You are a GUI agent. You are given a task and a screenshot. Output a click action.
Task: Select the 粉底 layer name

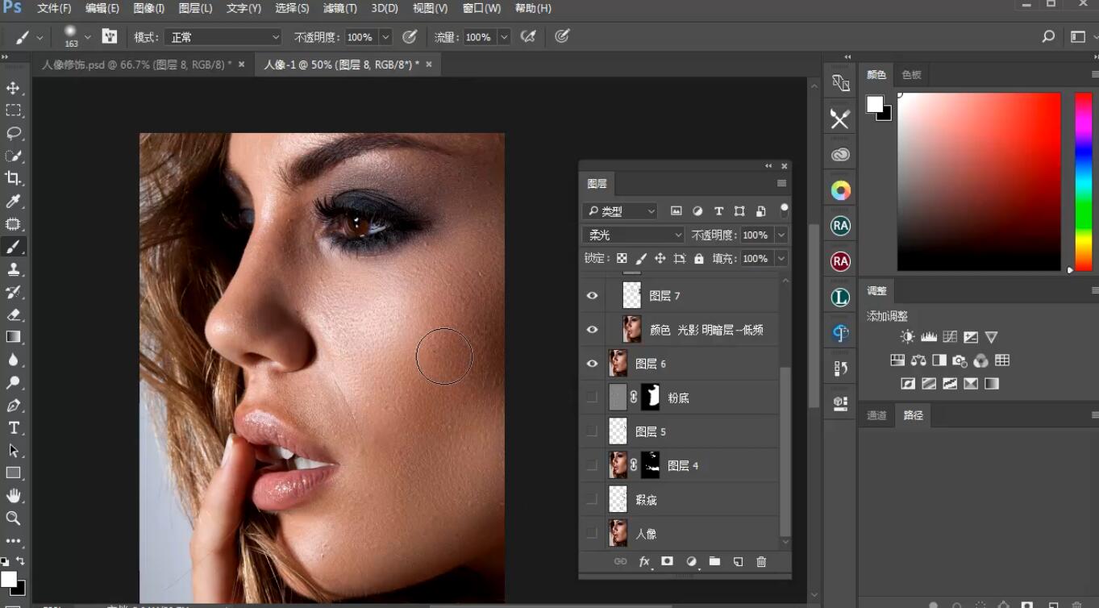(679, 398)
